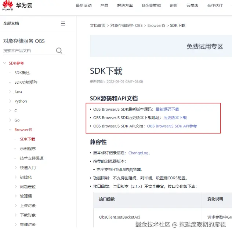This screenshot has width=232, height=234.
Task: Expand the 问题定位 chevron
Action: pyautogui.click(x=16, y=187)
